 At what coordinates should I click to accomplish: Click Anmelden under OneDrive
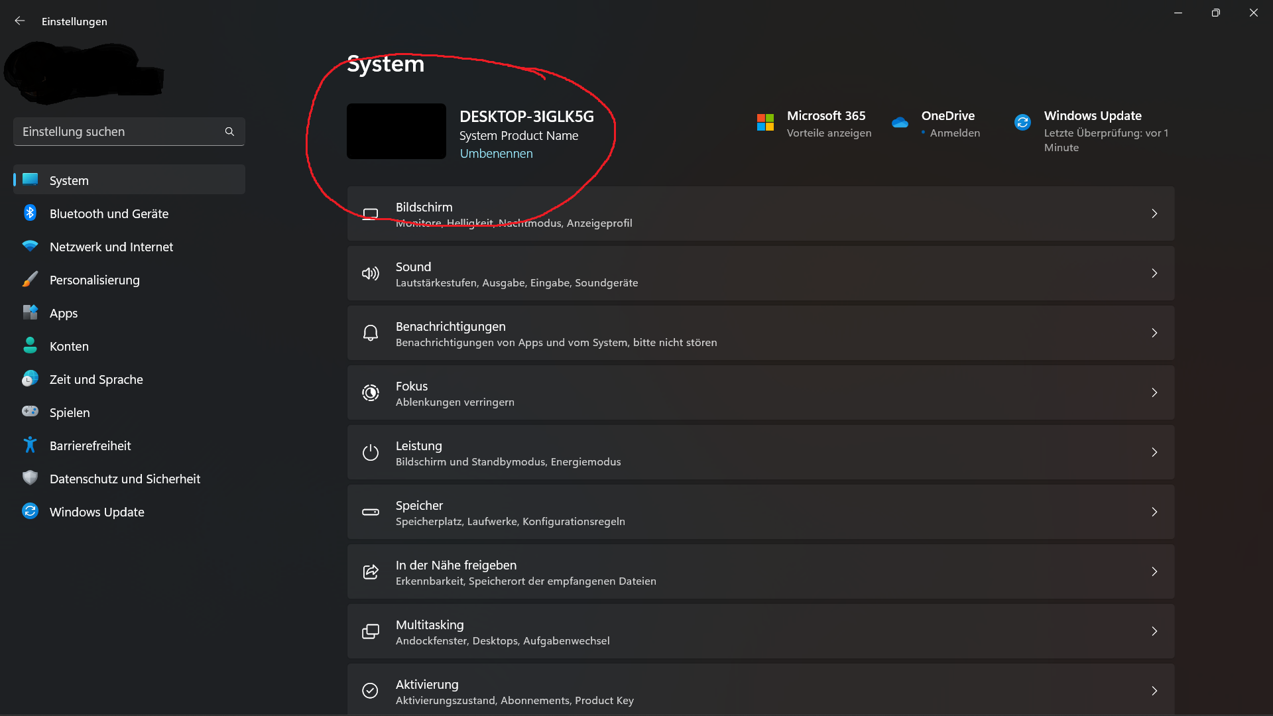pos(955,133)
